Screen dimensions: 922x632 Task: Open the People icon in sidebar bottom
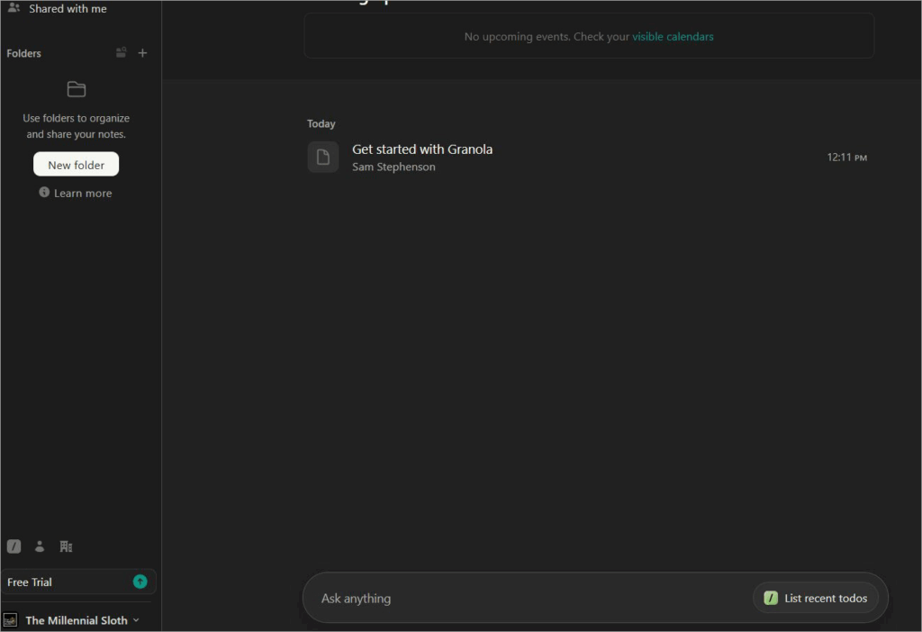40,546
